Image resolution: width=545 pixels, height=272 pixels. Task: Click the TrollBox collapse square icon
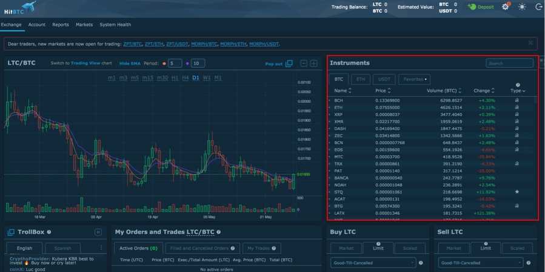pos(98,232)
